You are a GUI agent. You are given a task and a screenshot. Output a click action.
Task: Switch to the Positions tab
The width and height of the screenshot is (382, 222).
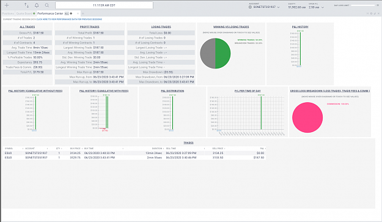[x=8, y=13]
